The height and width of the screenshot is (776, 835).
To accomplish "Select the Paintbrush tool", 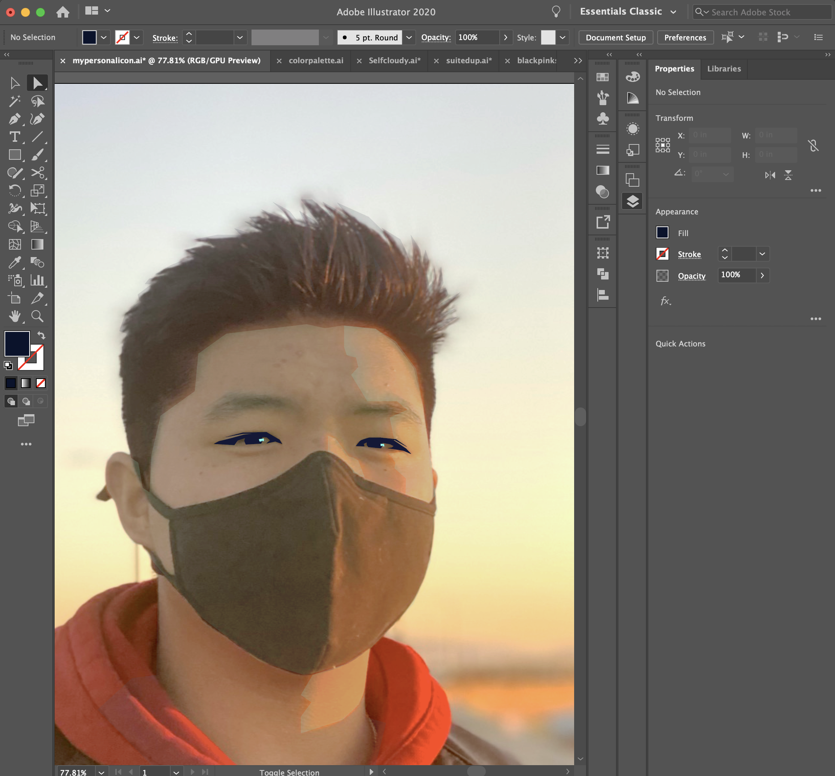I will [37, 155].
